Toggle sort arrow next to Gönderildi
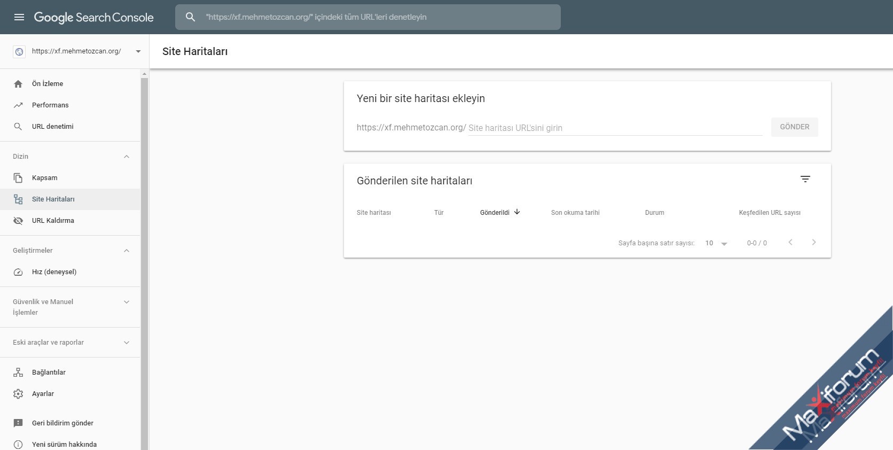Image resolution: width=893 pixels, height=450 pixels. point(517,212)
